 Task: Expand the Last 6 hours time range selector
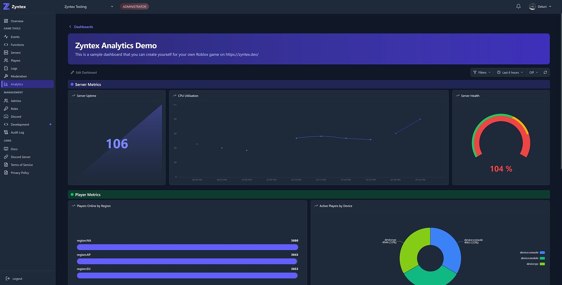[509, 72]
